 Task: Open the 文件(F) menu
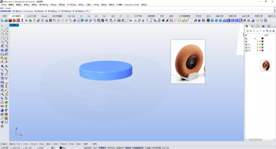tap(4, 5)
